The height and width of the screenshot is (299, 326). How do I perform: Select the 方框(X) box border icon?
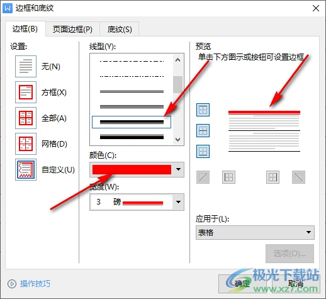(x=26, y=92)
